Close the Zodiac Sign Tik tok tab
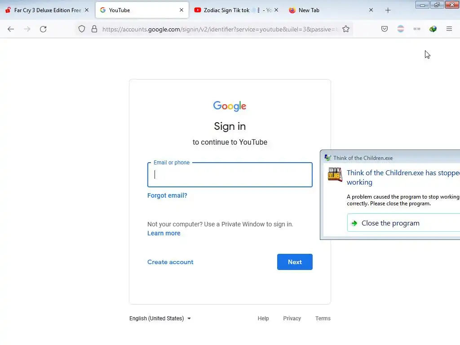This screenshot has height=345, width=460. (276, 10)
